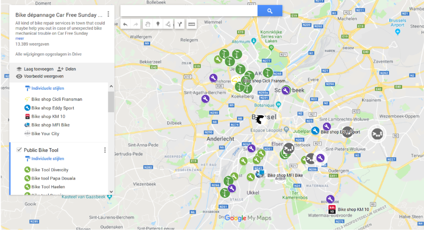Select the add marker tool
Screen dimensions: 424x230
tap(158, 25)
